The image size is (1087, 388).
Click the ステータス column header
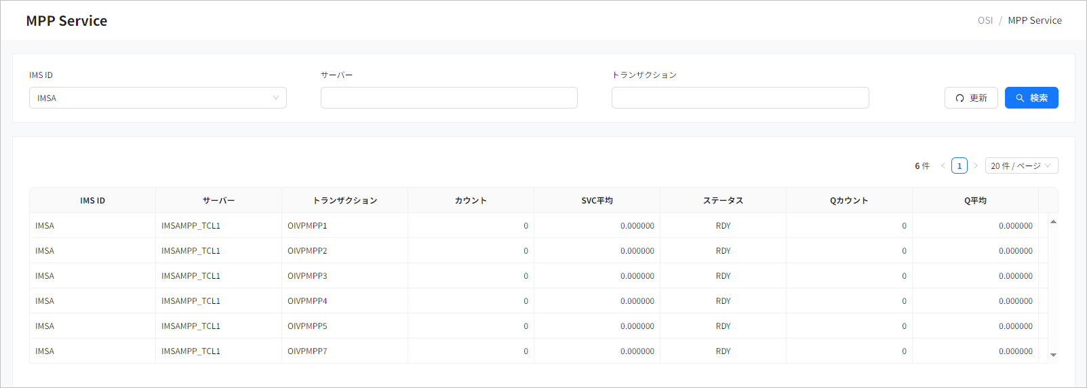723,201
